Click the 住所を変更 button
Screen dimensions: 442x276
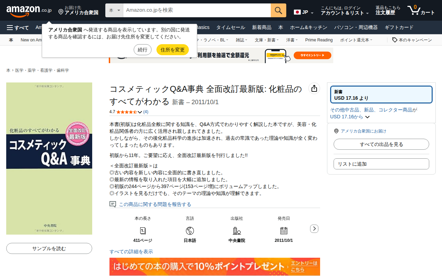click(173, 50)
